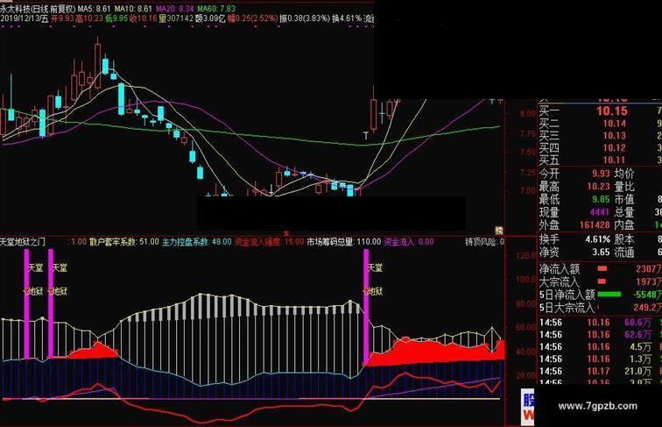This screenshot has width=662, height=427.
Task: Click 散户套牢系数: 51.00 readout
Action: tap(124, 242)
